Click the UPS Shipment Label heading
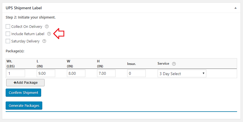 click(x=24, y=8)
